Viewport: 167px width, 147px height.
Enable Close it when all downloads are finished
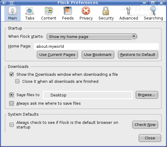[17, 81]
